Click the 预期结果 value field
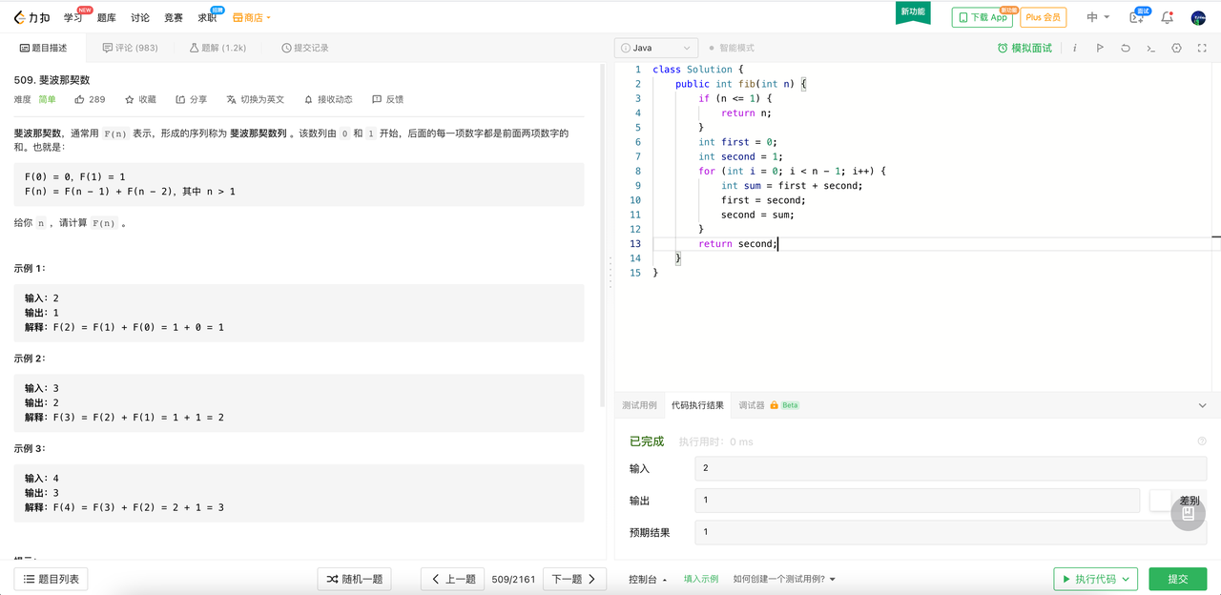This screenshot has height=595, width=1221. [x=950, y=532]
